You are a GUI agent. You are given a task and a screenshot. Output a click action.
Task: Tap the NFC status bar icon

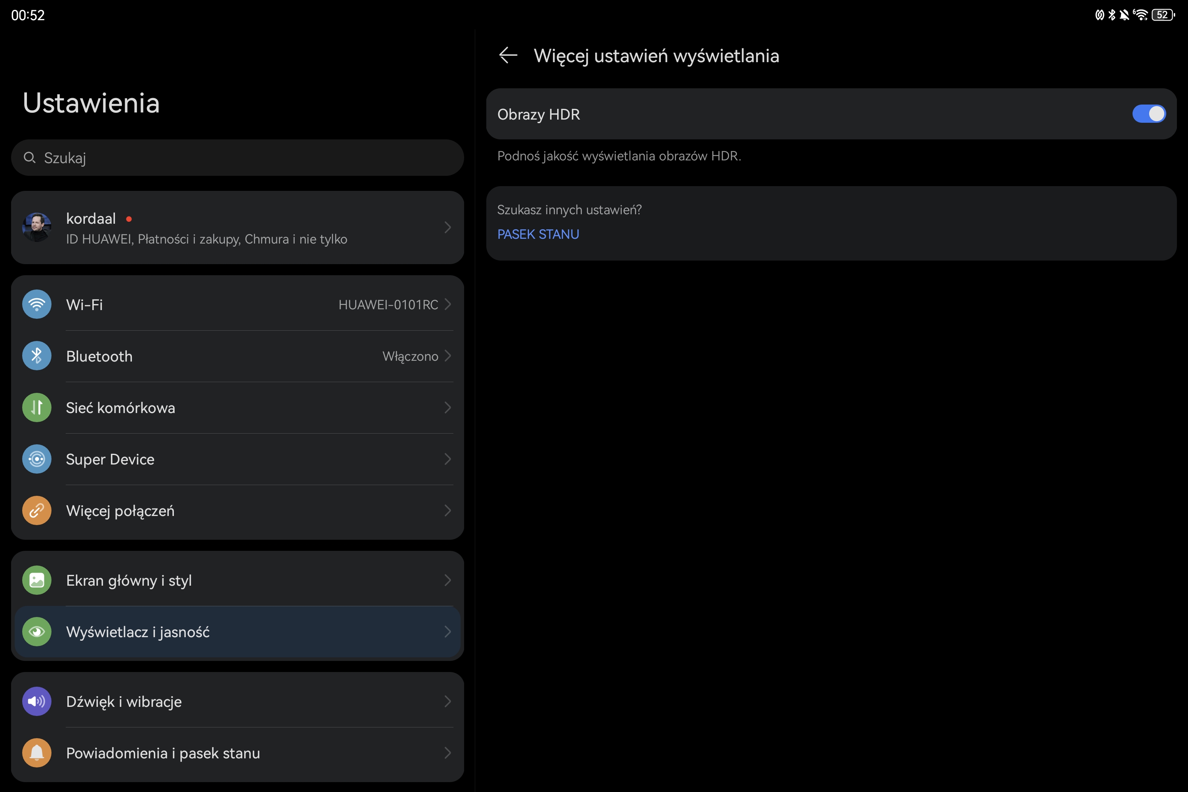click(x=1100, y=15)
